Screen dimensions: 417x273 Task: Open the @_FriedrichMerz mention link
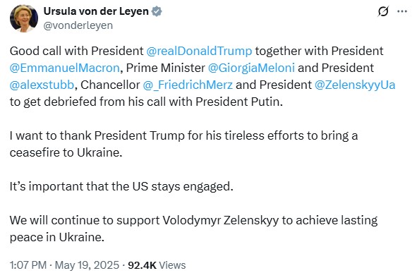(x=188, y=85)
